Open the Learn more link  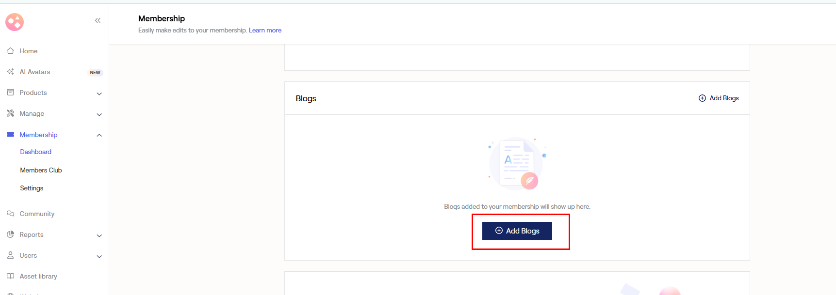(x=265, y=30)
